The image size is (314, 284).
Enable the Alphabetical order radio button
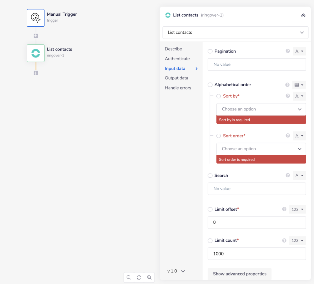(210, 85)
